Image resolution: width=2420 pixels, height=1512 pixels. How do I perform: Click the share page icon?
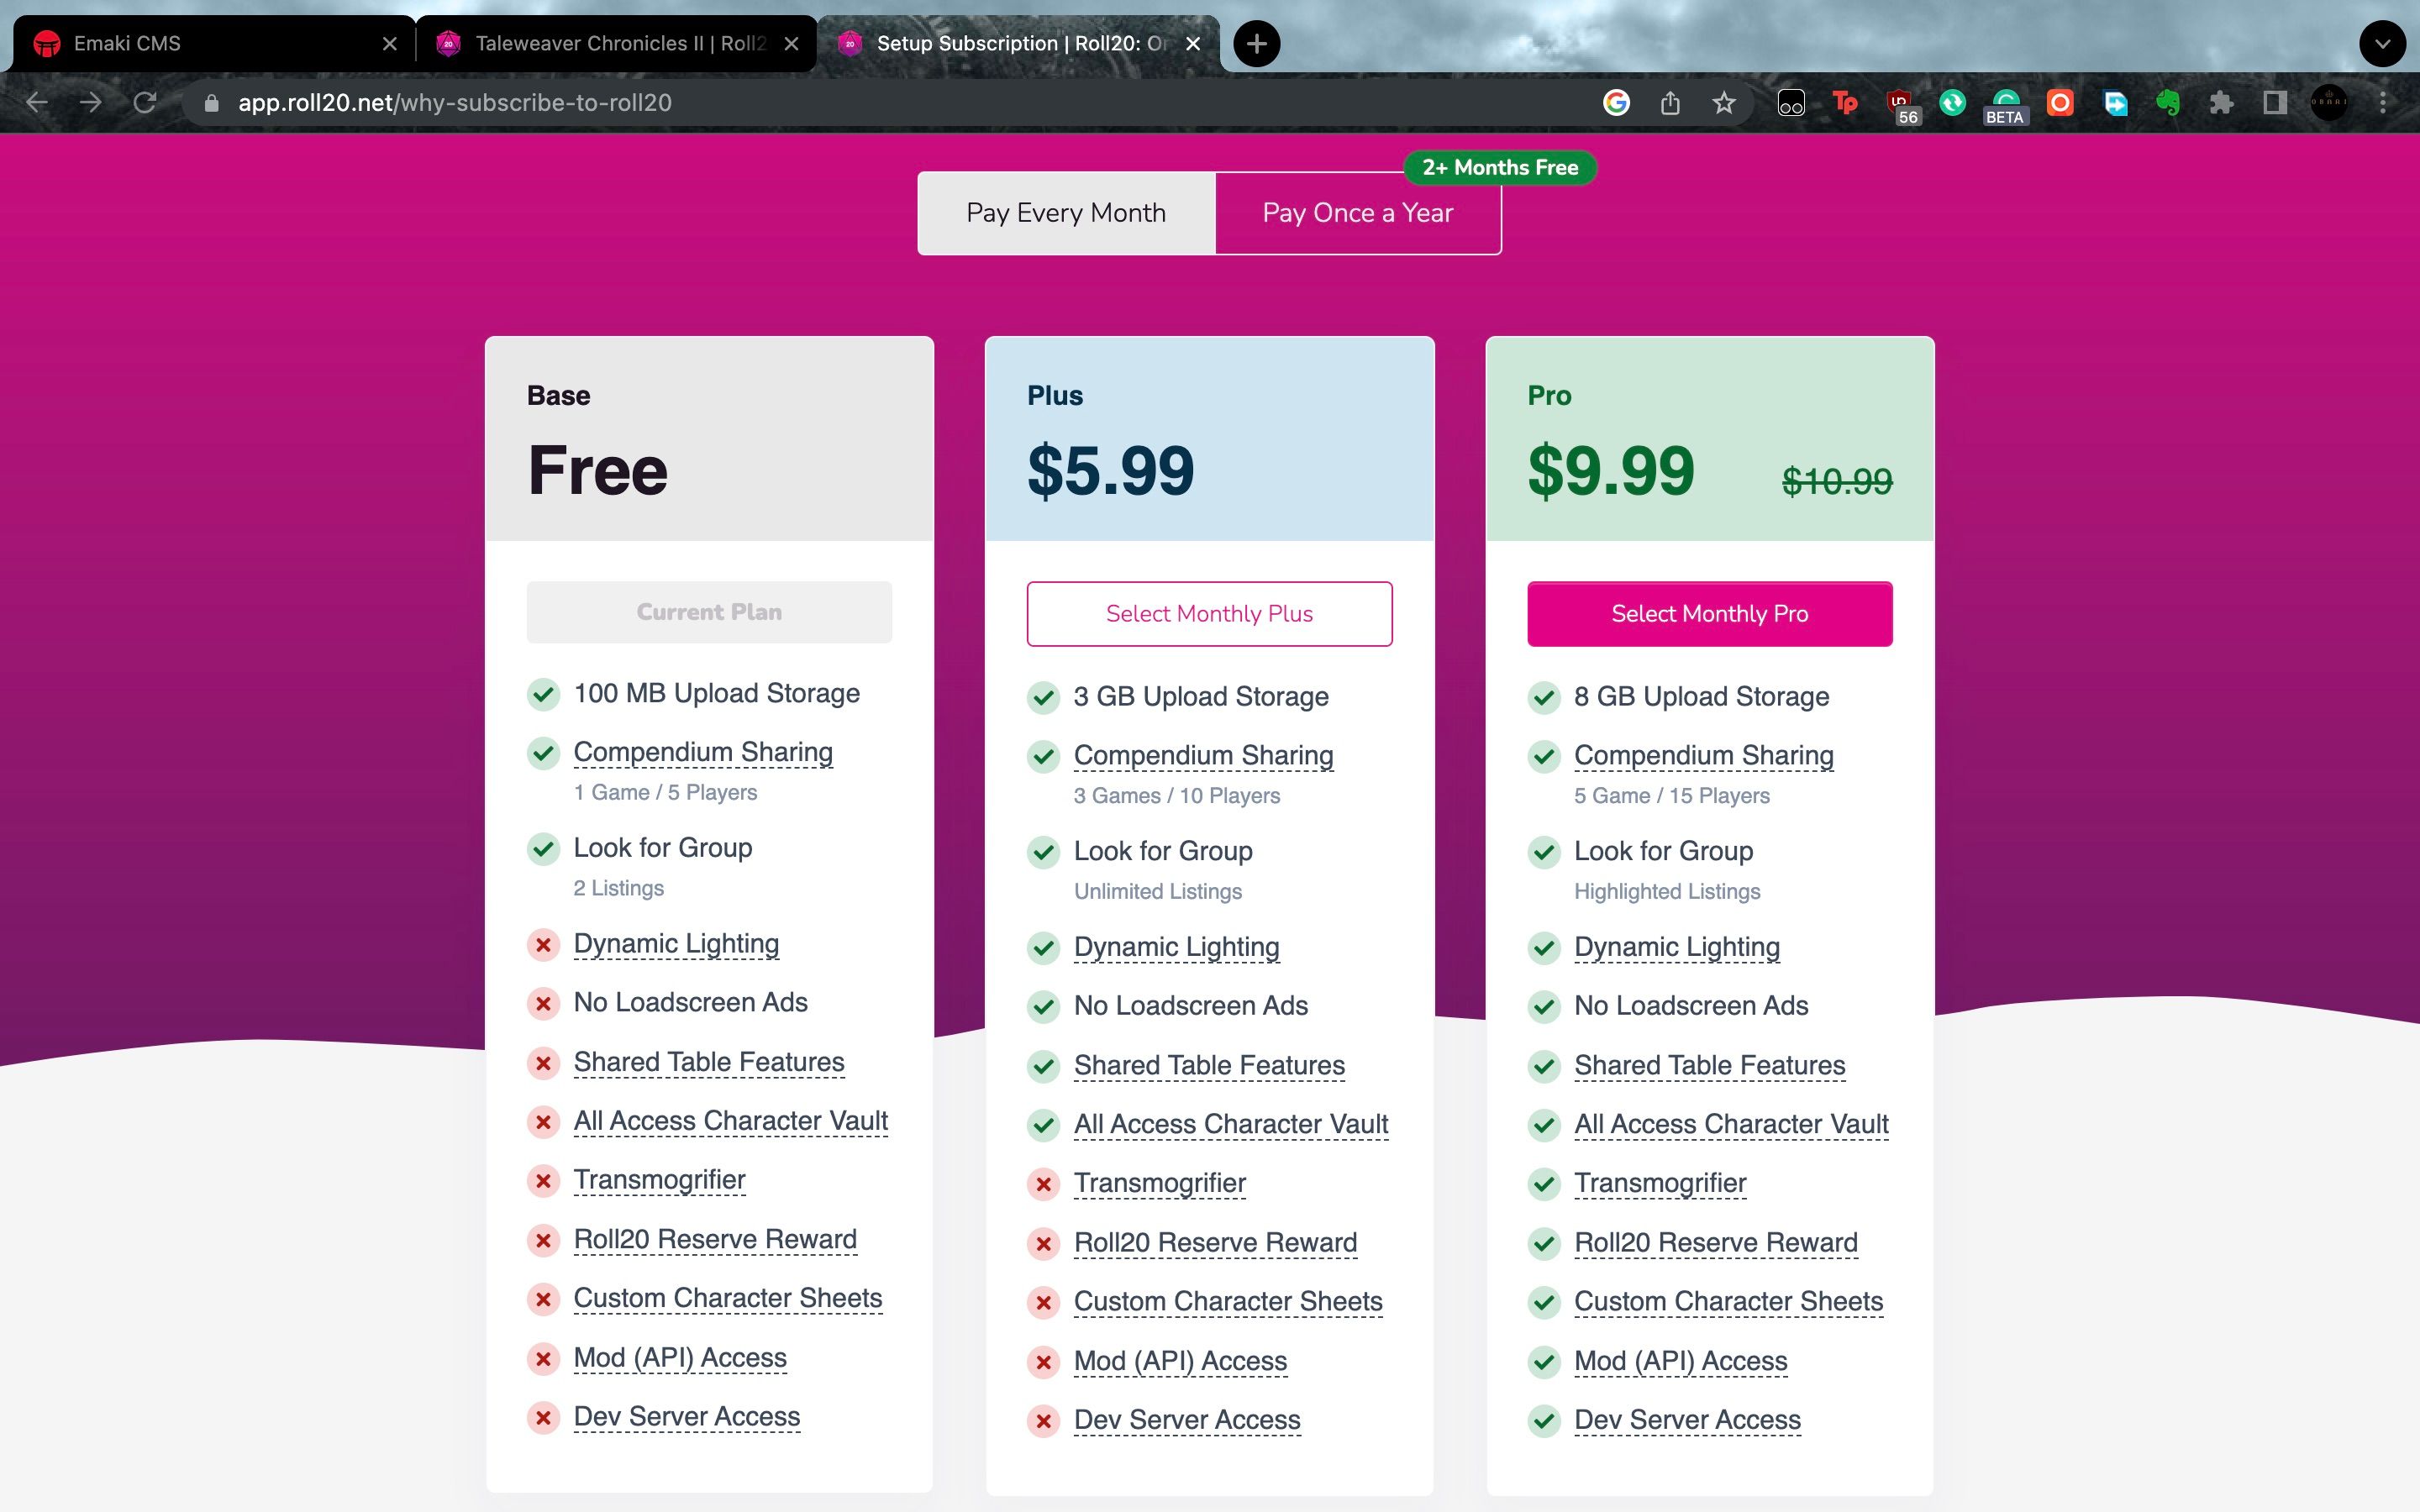click(x=1670, y=103)
